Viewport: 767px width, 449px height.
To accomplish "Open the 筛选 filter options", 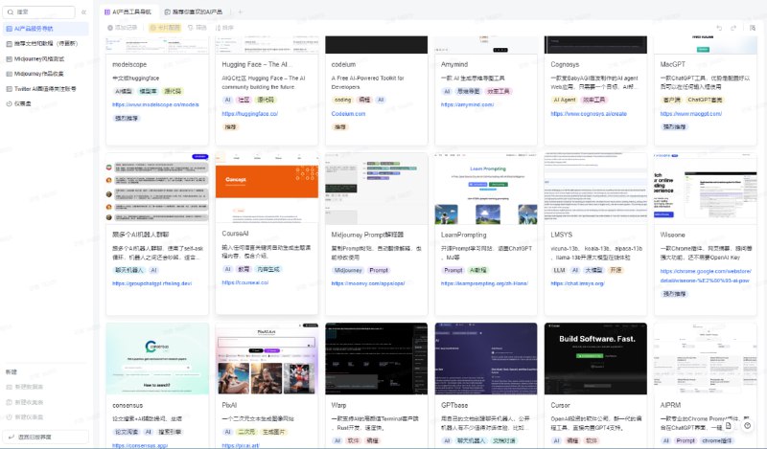I will click(x=197, y=28).
